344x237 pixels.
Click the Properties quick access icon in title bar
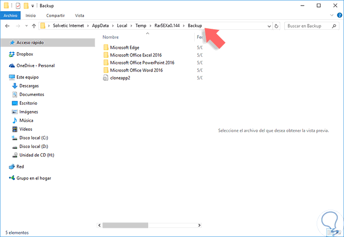click(x=18, y=6)
